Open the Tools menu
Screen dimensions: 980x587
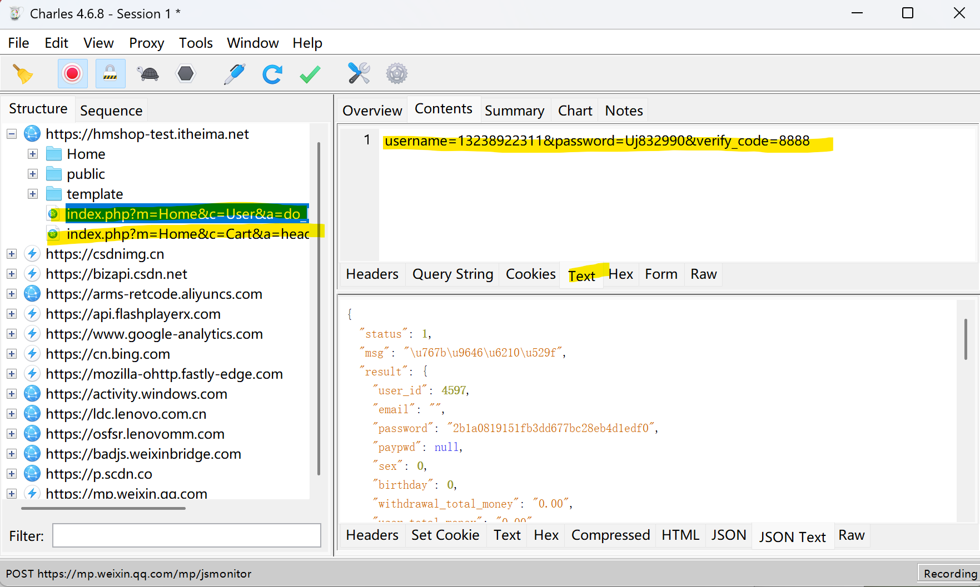click(x=196, y=43)
